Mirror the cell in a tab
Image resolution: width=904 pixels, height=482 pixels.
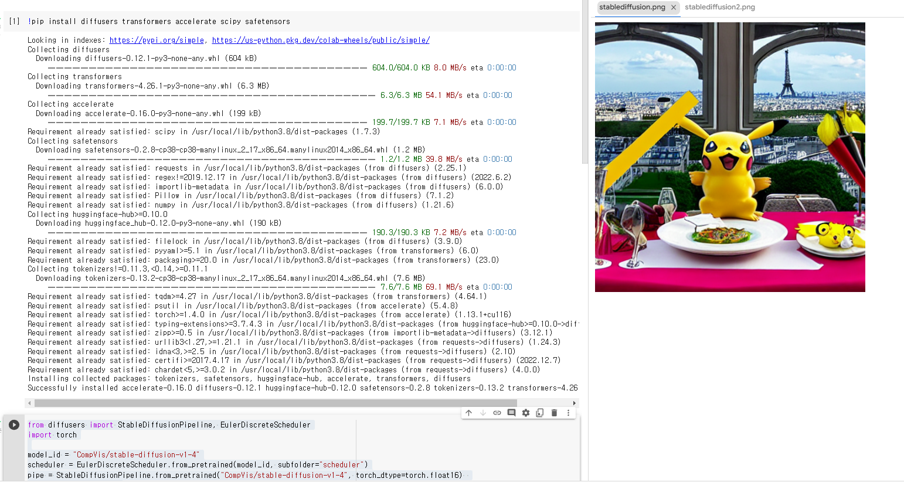(x=540, y=413)
